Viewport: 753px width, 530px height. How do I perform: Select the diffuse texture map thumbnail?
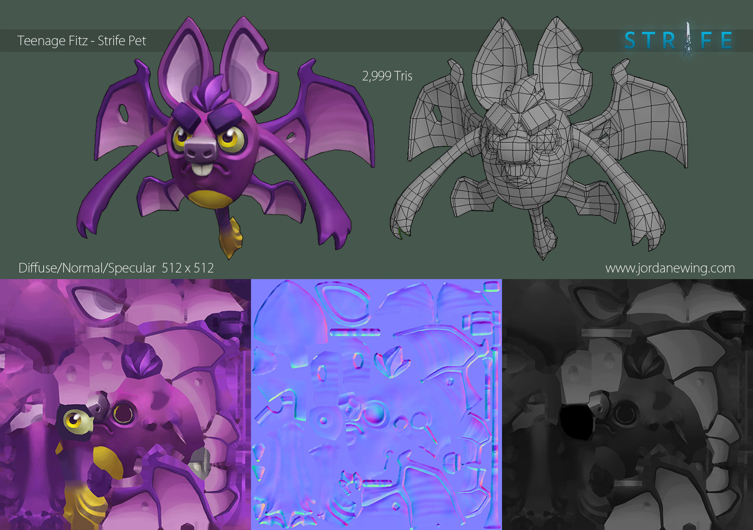coord(125,404)
